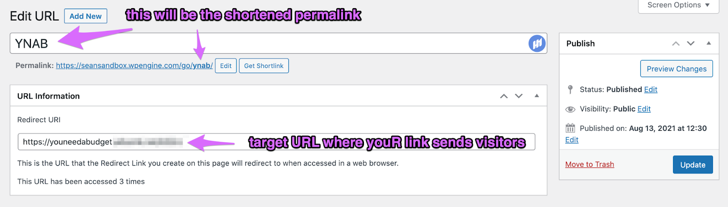
Task: Click the Visibility eye icon
Action: coord(570,109)
